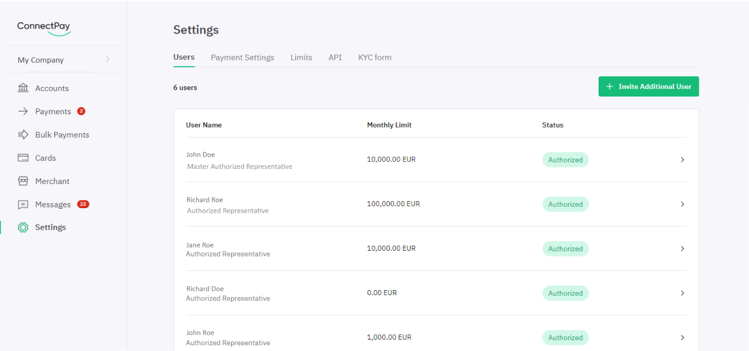
Task: Open Bulk Payments in the sidebar
Action: (62, 135)
